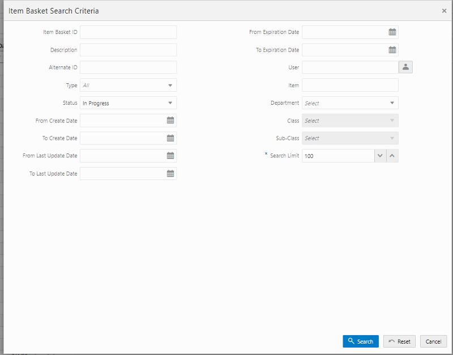The image size is (453, 355).
Task: Open the From Expiration Date calendar picker
Action: (x=392, y=32)
